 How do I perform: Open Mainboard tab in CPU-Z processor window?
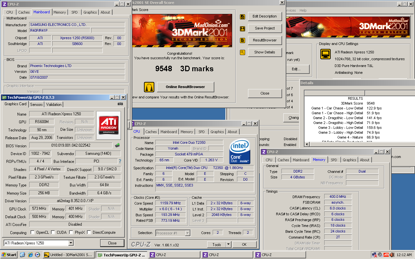(169, 132)
